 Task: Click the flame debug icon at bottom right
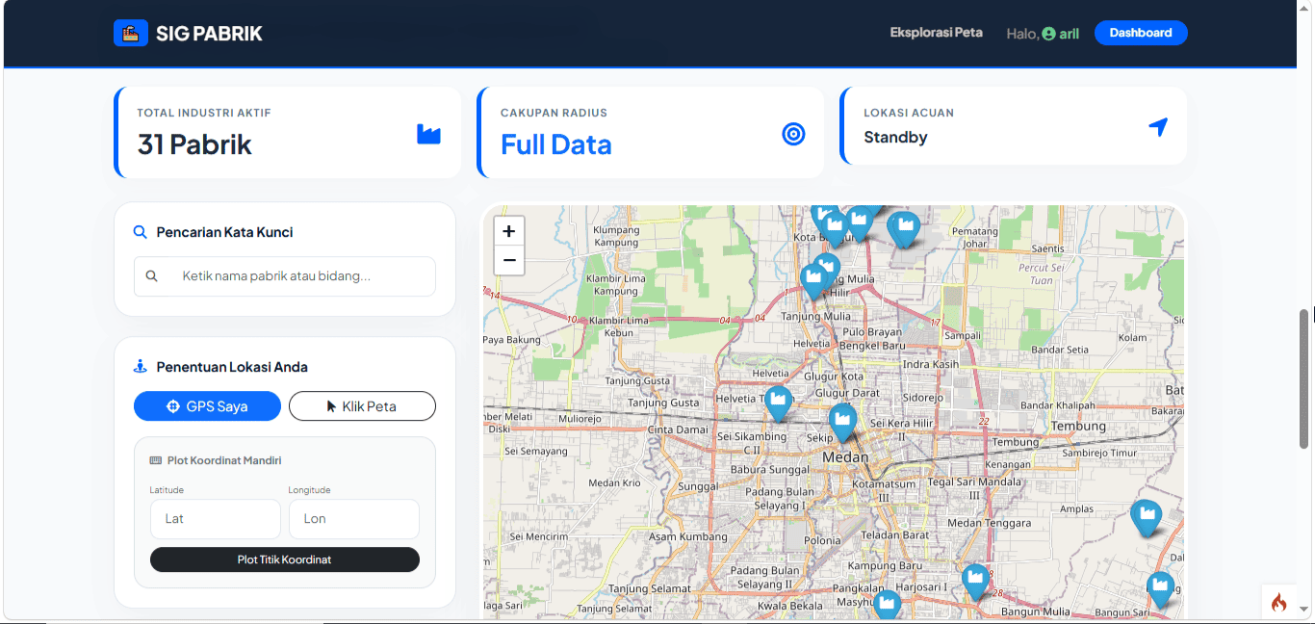coord(1278,603)
